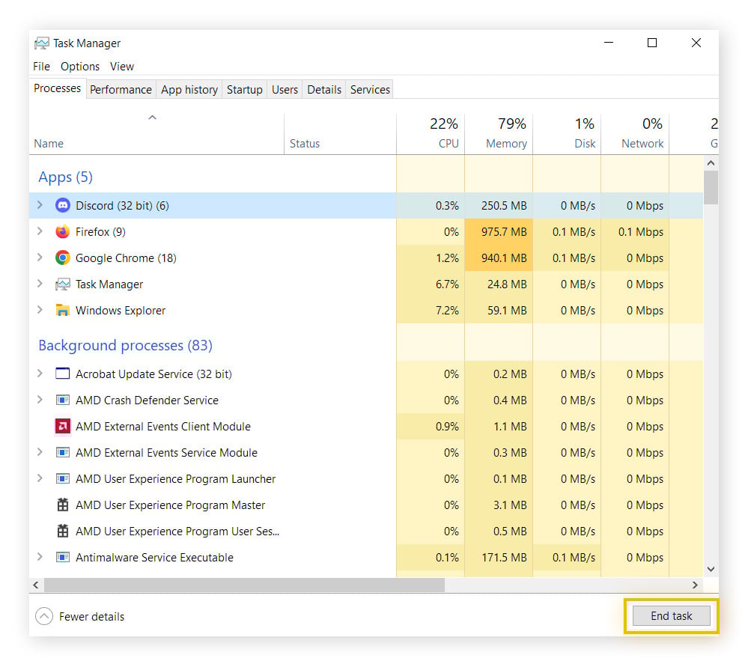Click the Google Chrome icon

62,258
